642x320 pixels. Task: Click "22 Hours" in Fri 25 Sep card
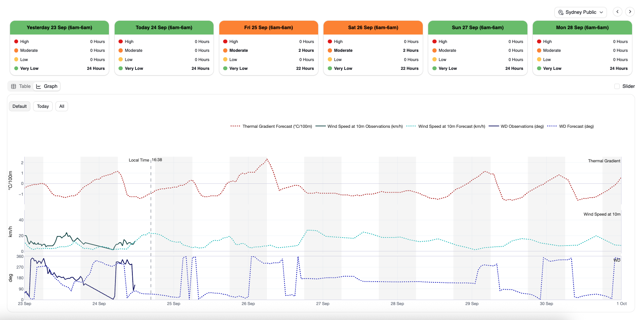coord(305,68)
